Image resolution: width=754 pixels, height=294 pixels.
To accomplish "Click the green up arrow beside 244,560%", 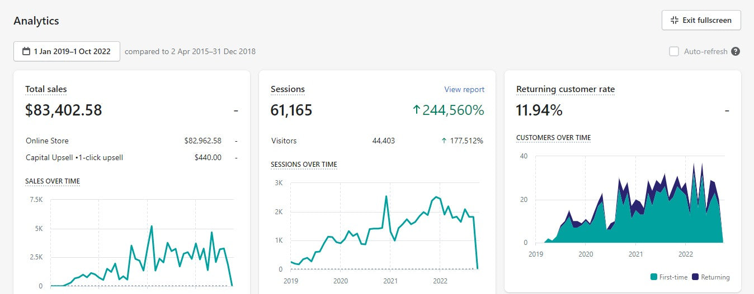I will point(416,110).
